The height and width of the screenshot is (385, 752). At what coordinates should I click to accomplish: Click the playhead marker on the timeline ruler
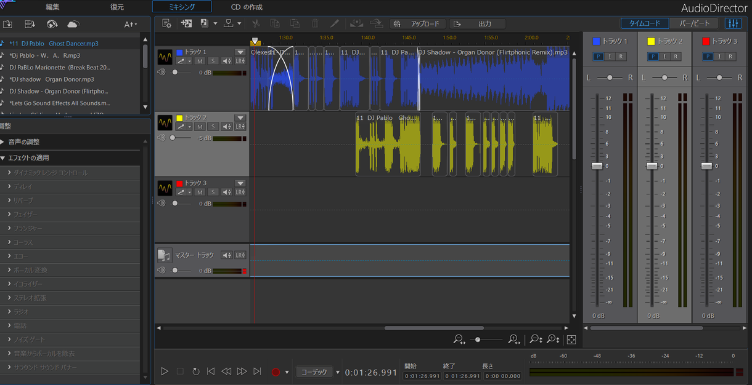tap(255, 41)
